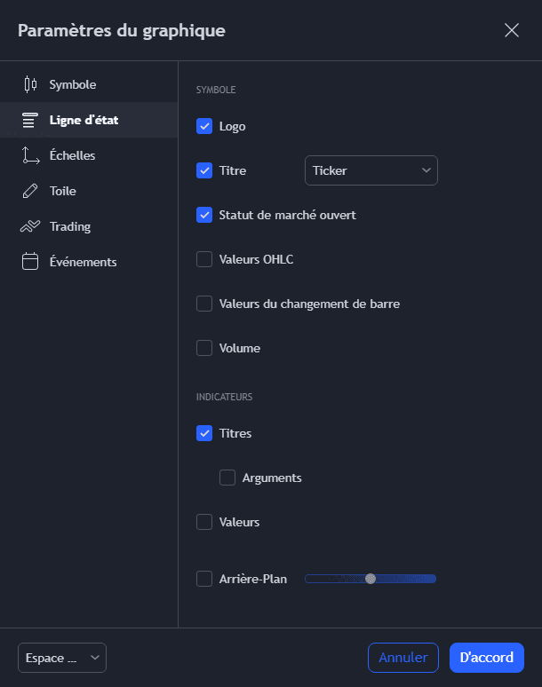Open the Trading settings tab label

tap(70, 226)
